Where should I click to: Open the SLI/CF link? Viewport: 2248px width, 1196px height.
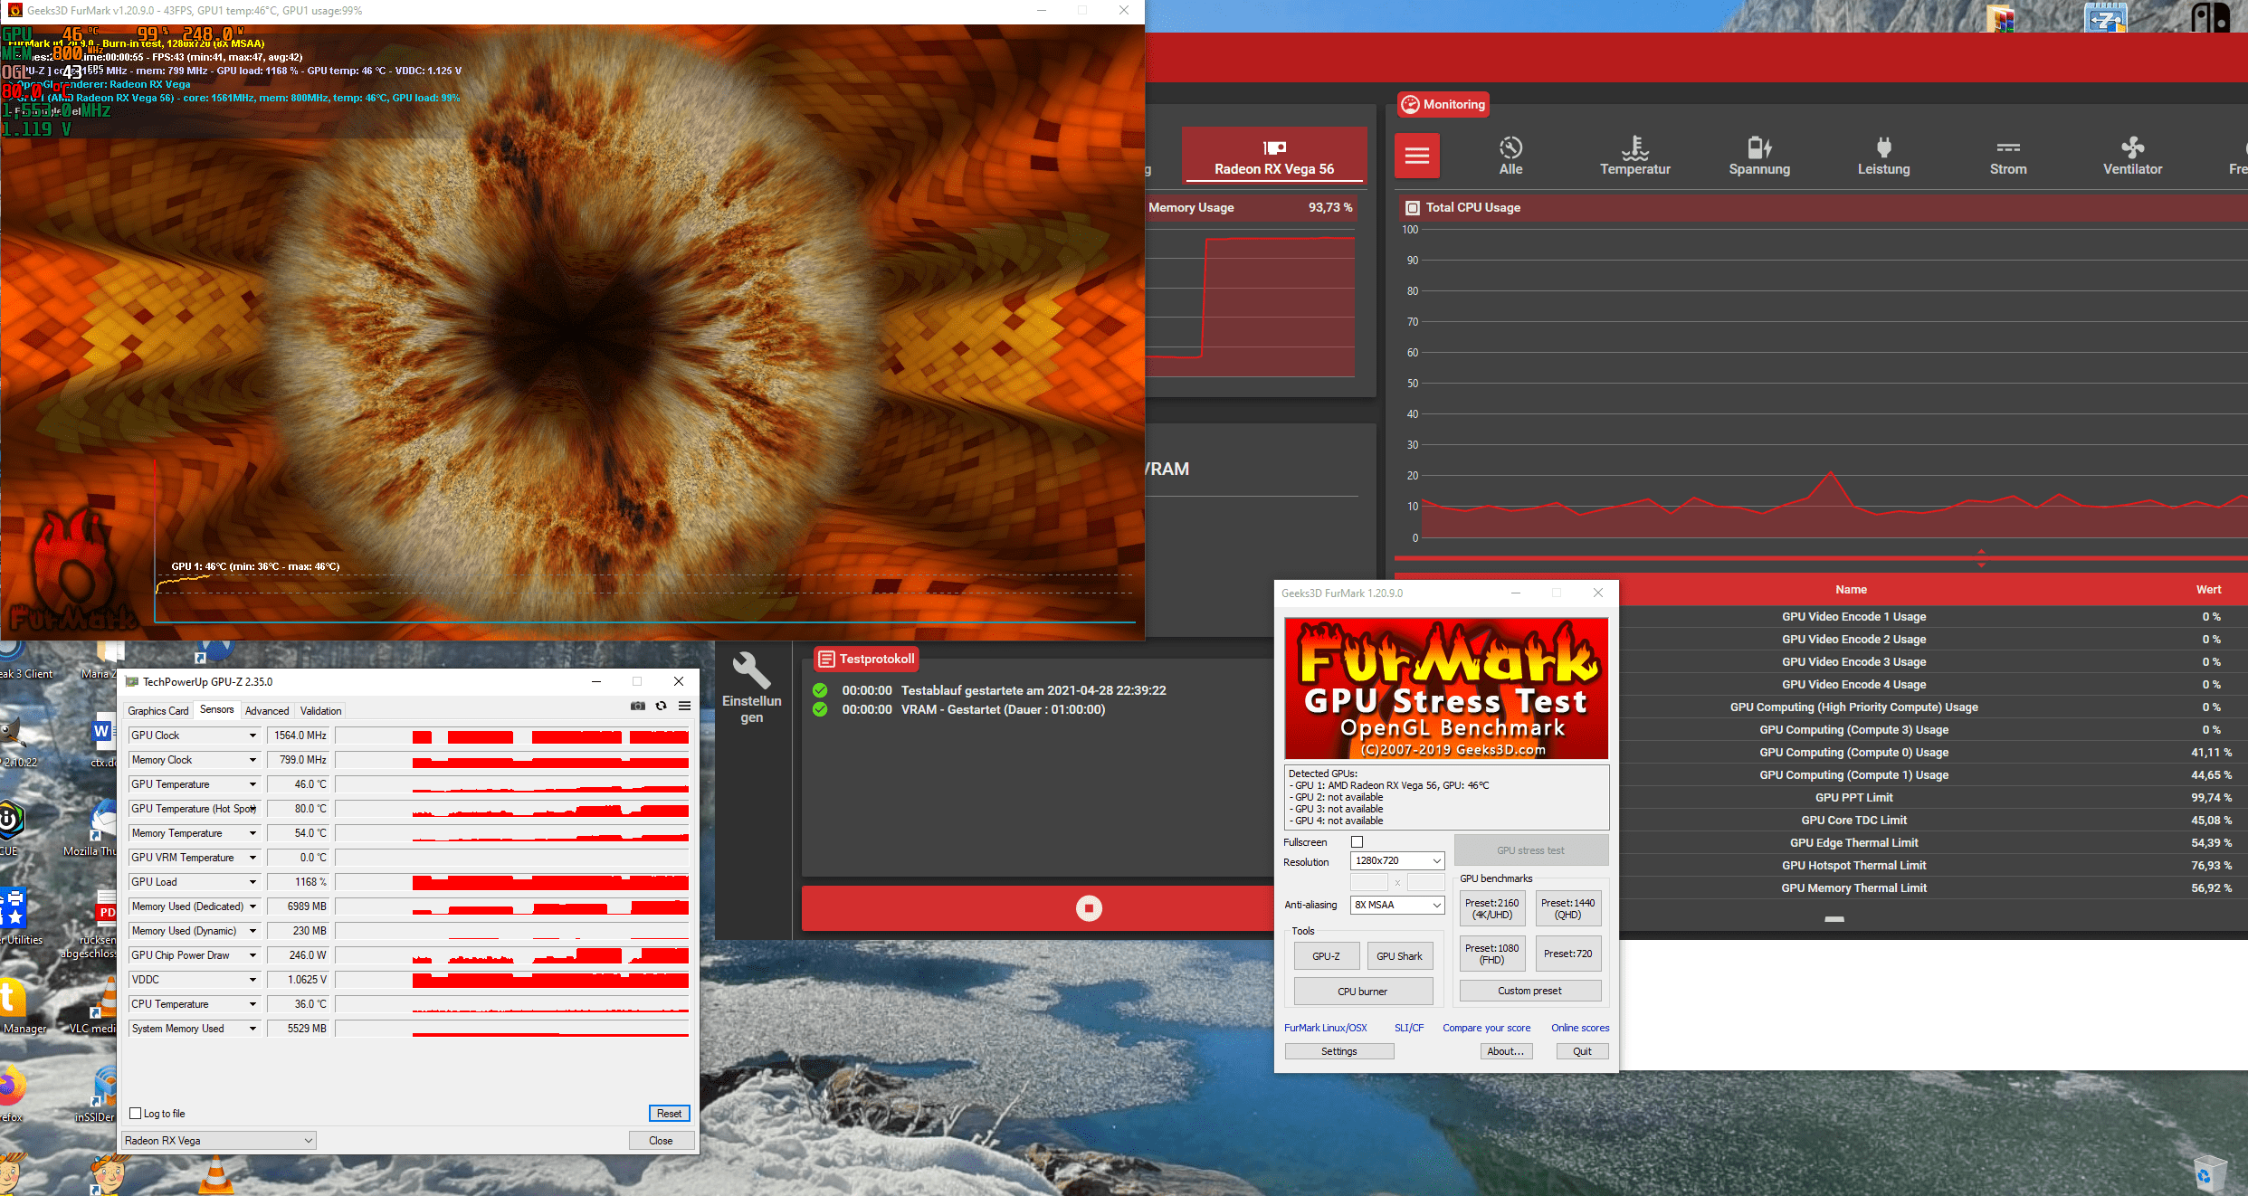(1409, 1028)
